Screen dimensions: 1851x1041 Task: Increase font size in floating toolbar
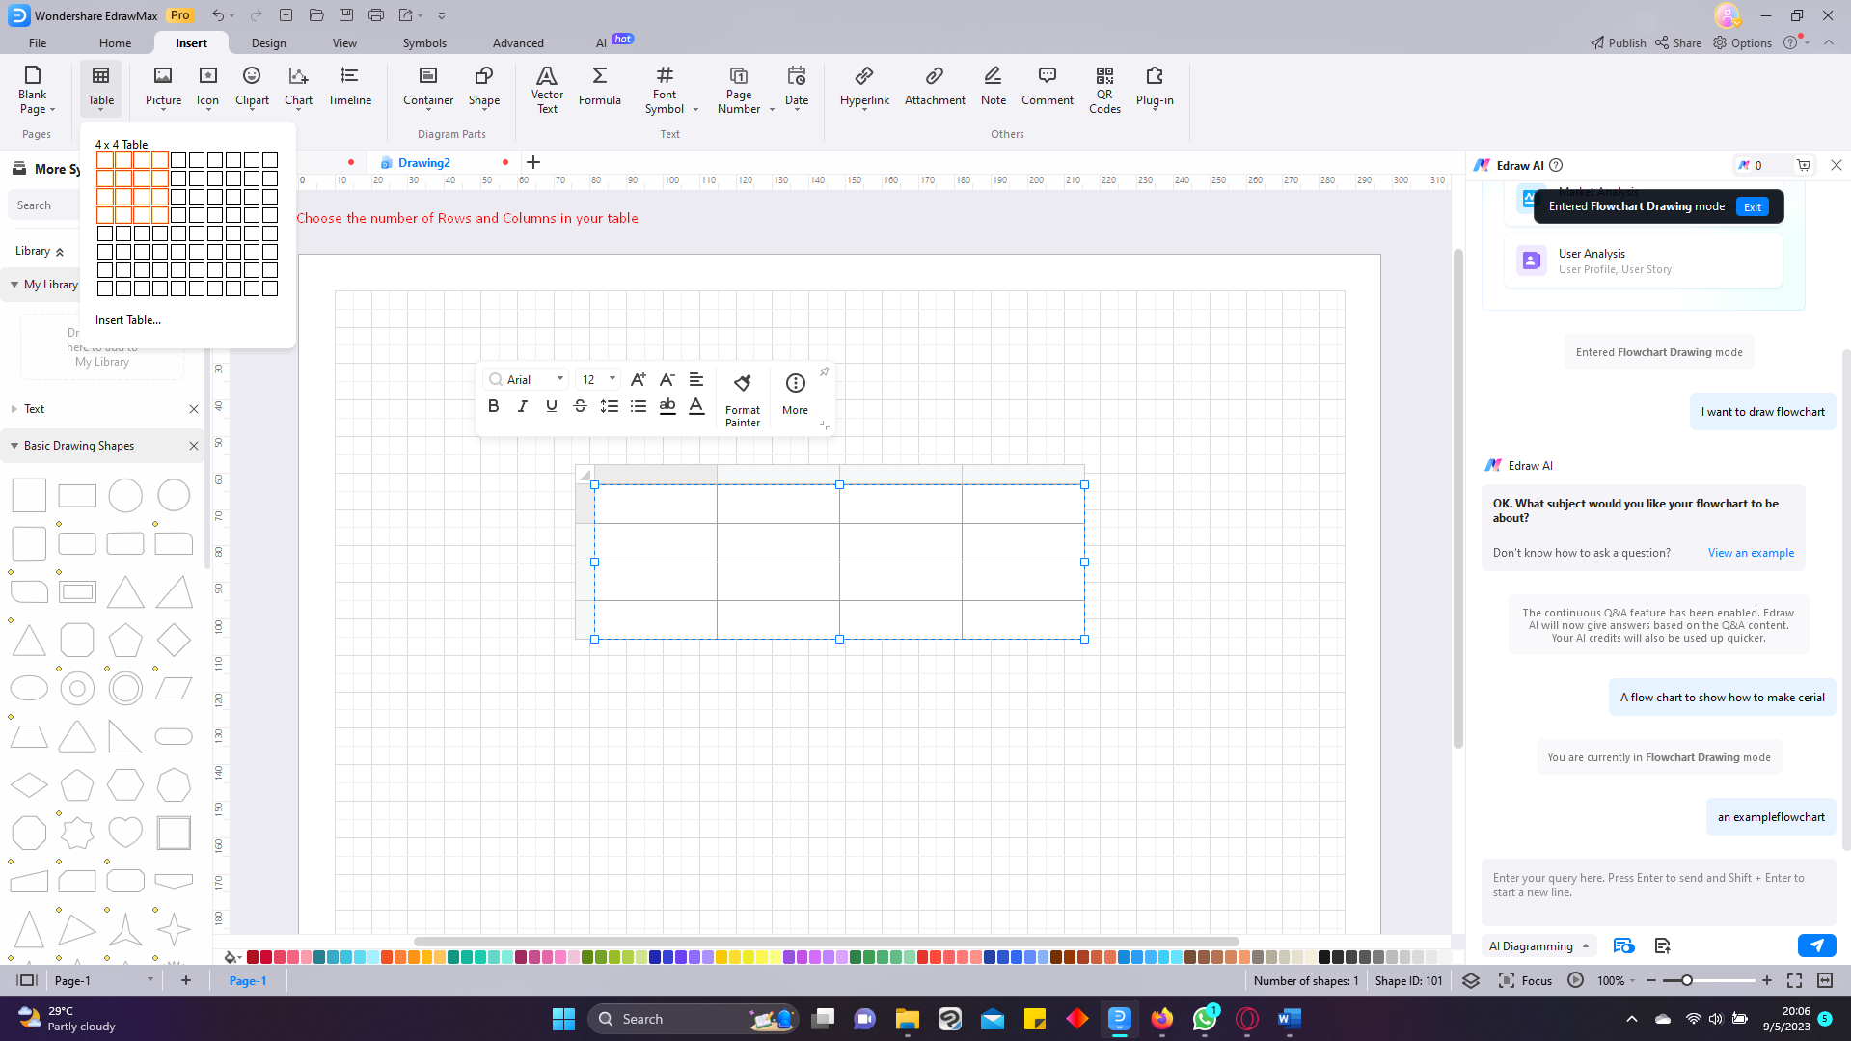click(638, 379)
